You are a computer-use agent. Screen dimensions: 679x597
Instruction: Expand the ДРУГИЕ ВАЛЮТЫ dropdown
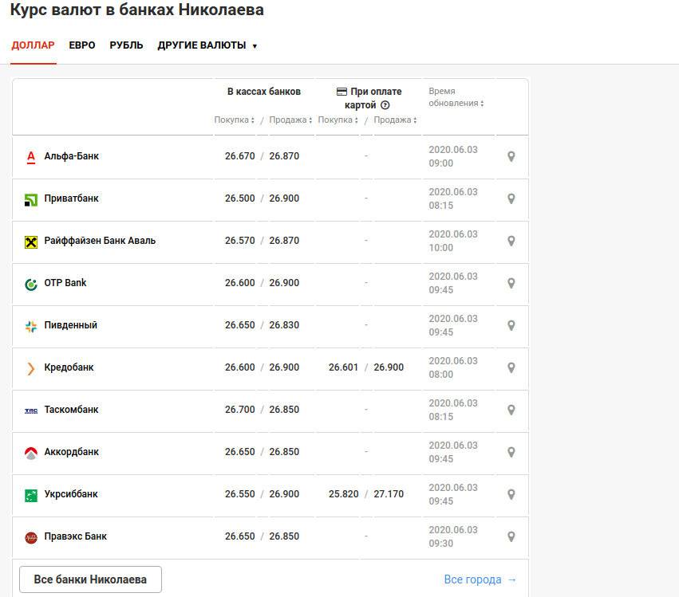coord(207,45)
